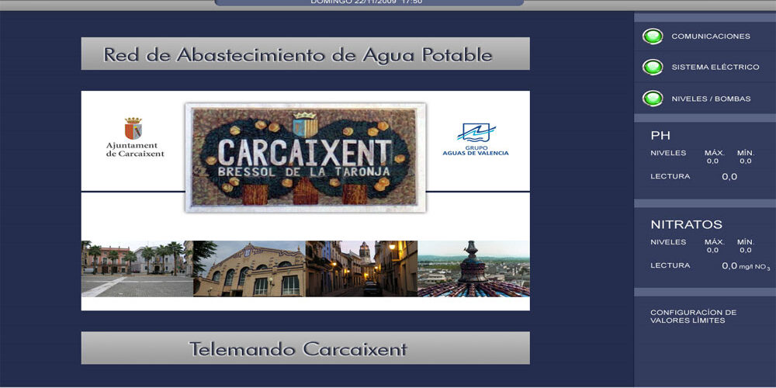Click the PH lectura value
This screenshot has width=776, height=388.
click(729, 177)
